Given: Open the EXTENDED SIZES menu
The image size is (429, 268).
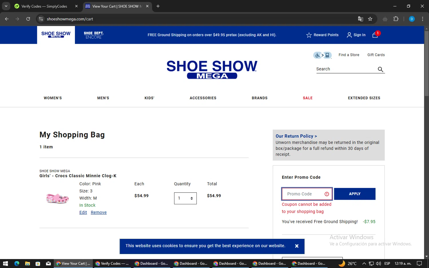Looking at the screenshot, I should (x=364, y=98).
